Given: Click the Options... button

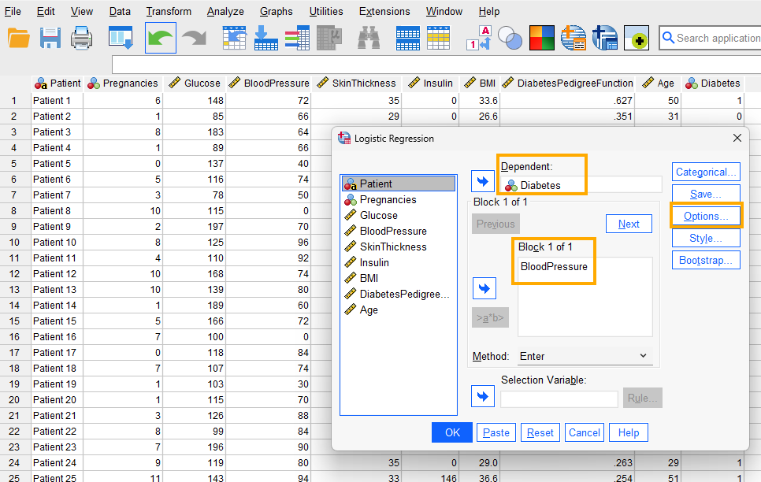Looking at the screenshot, I should [705, 214].
